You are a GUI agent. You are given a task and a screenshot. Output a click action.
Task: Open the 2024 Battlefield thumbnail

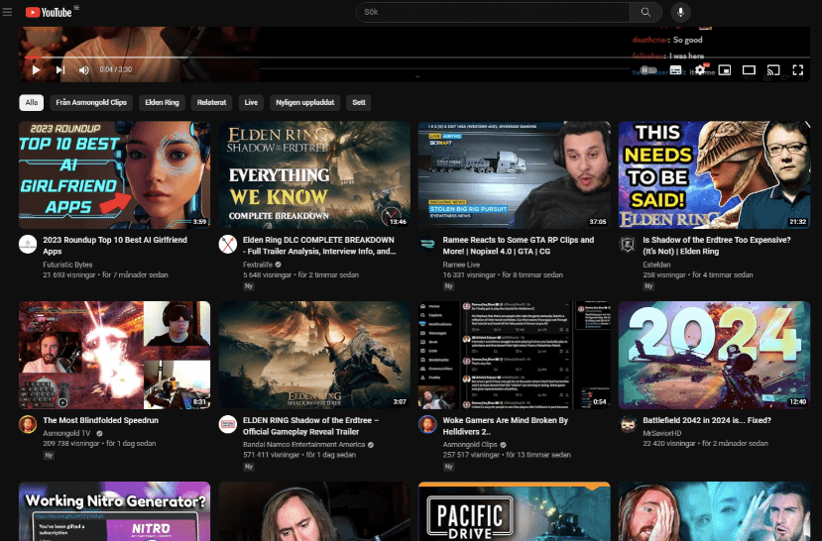(715, 355)
